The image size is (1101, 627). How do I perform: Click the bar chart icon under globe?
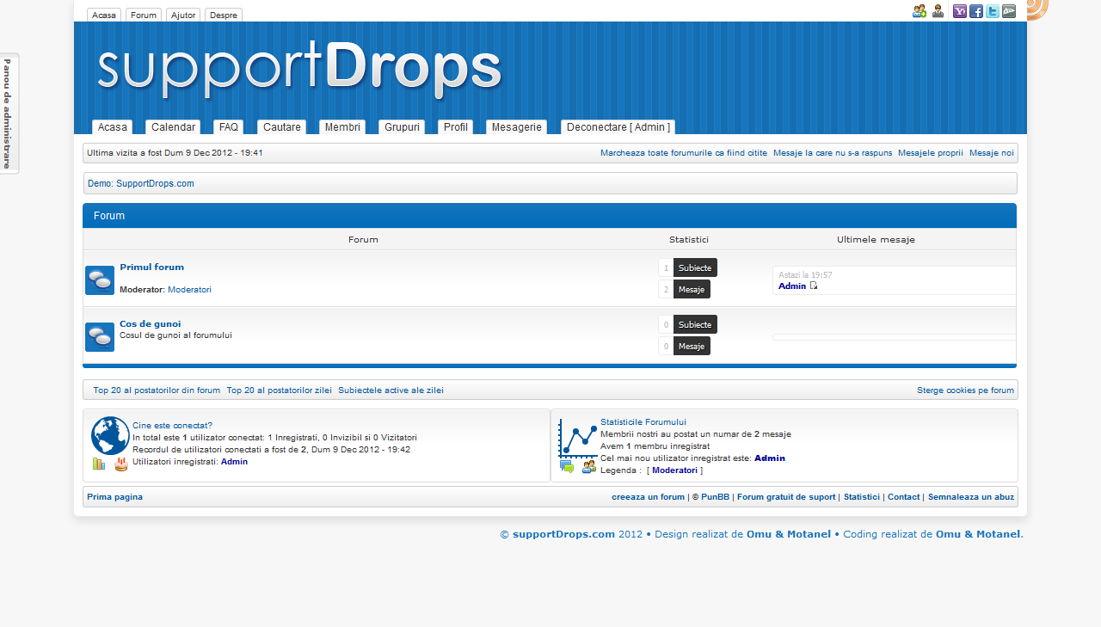[99, 464]
